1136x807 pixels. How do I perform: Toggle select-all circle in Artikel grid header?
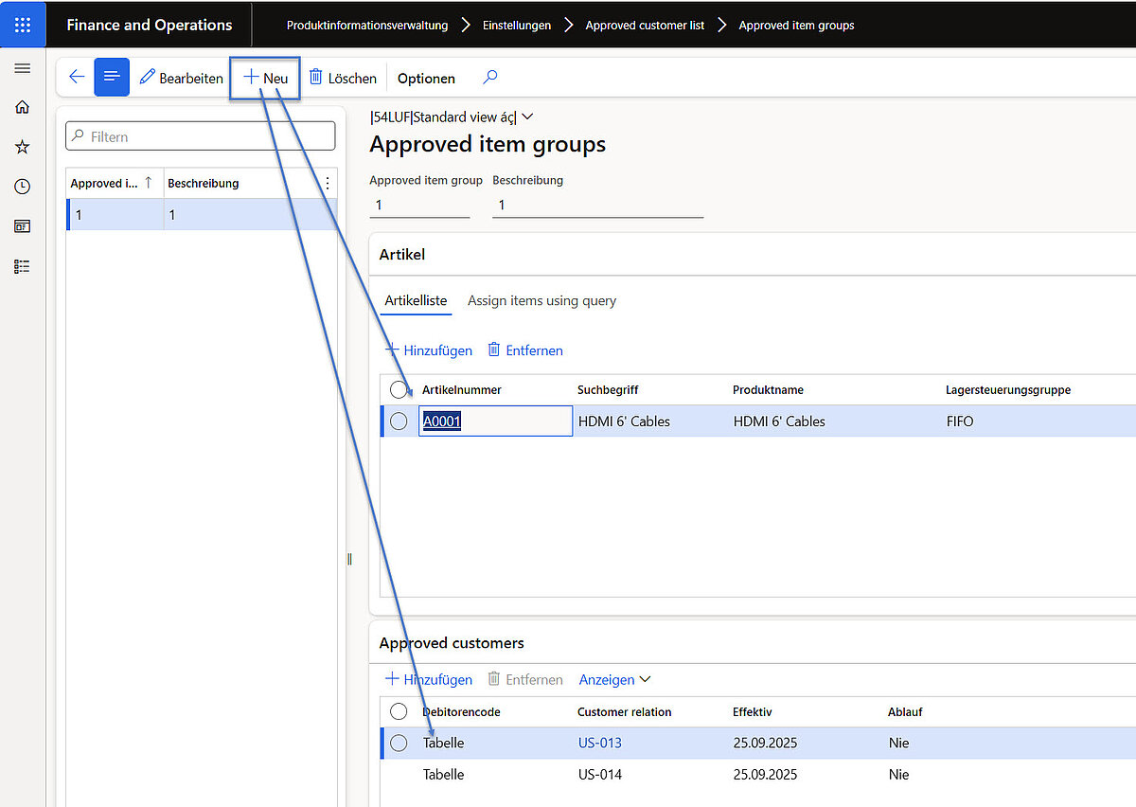point(399,389)
